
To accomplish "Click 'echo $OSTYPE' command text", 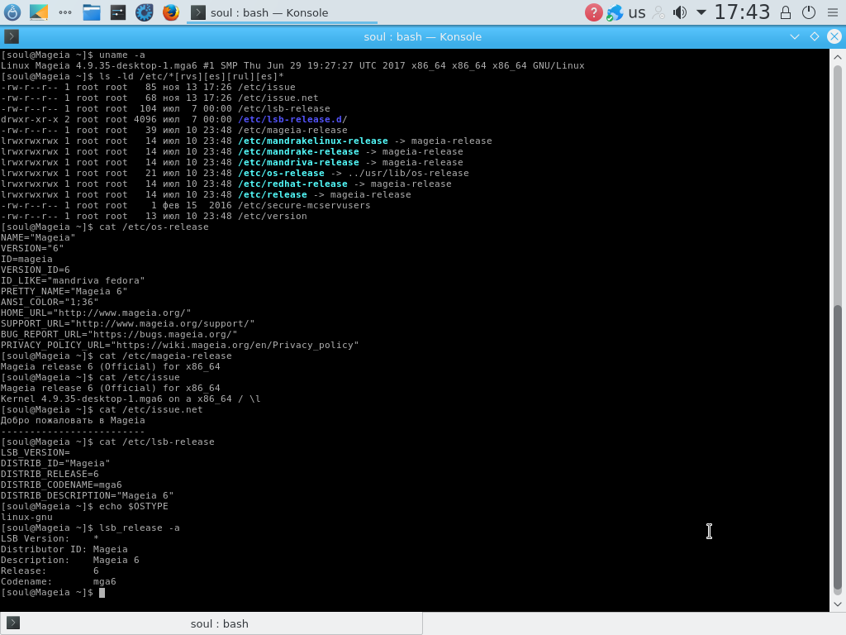I will (x=133, y=507).
